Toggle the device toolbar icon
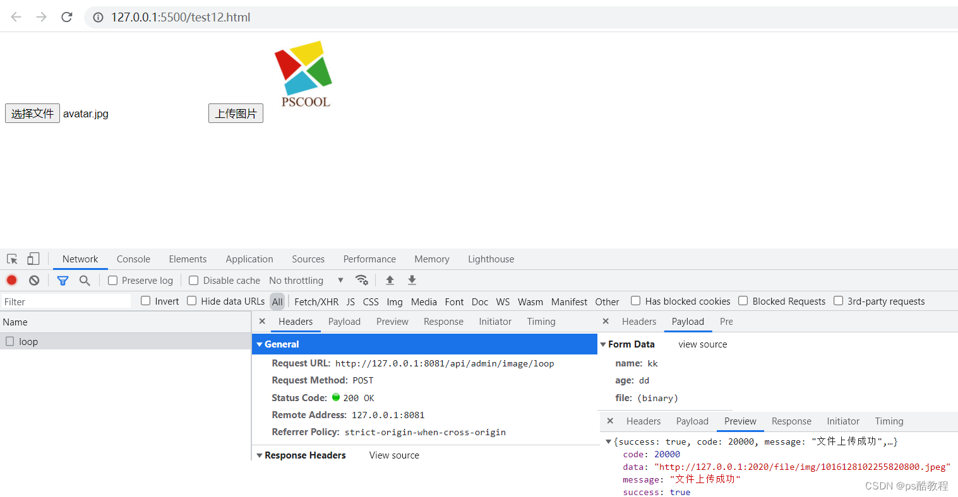 [x=33, y=259]
